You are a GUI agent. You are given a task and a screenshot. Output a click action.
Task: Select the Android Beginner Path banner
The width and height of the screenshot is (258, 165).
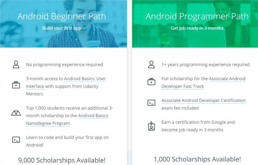(64, 24)
